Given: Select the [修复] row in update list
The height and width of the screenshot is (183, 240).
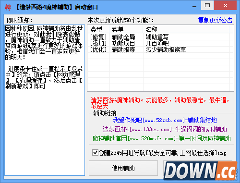Looking at the screenshot, I should pos(160,37).
